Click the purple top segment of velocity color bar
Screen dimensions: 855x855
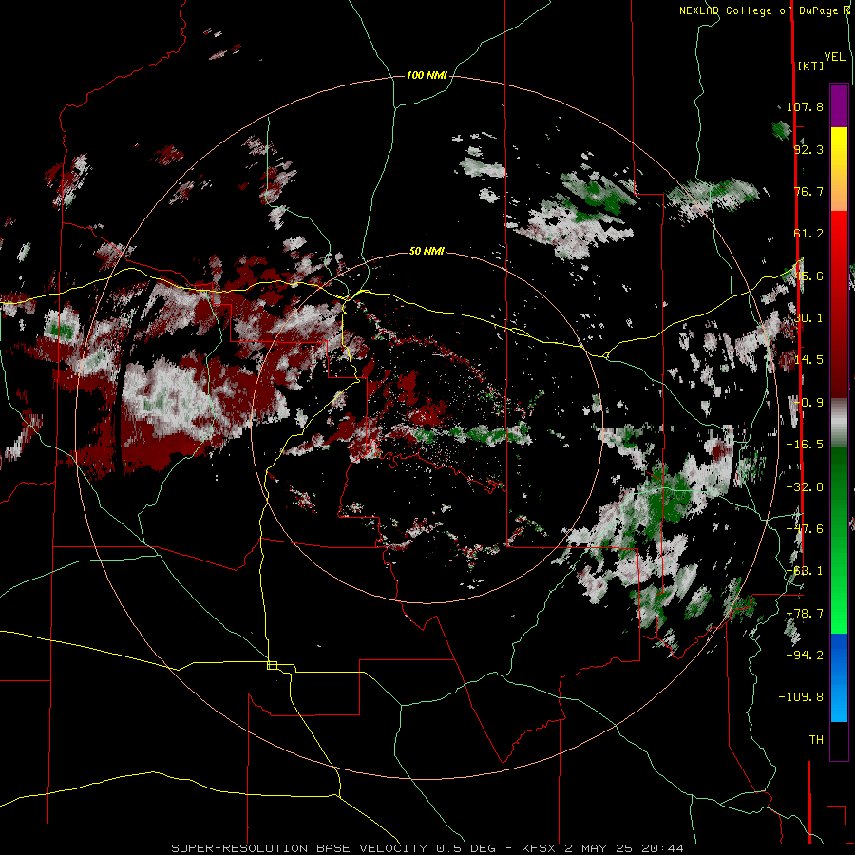tap(839, 105)
